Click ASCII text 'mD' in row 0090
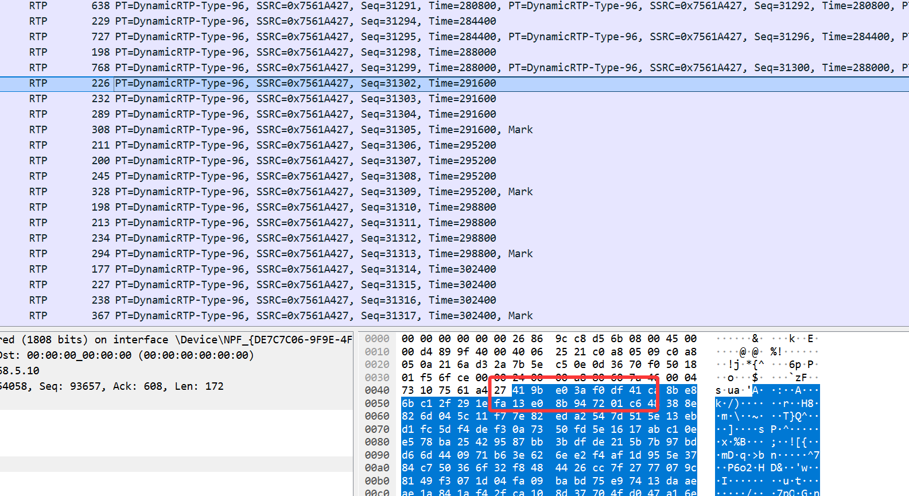909x496 pixels. tap(728, 455)
